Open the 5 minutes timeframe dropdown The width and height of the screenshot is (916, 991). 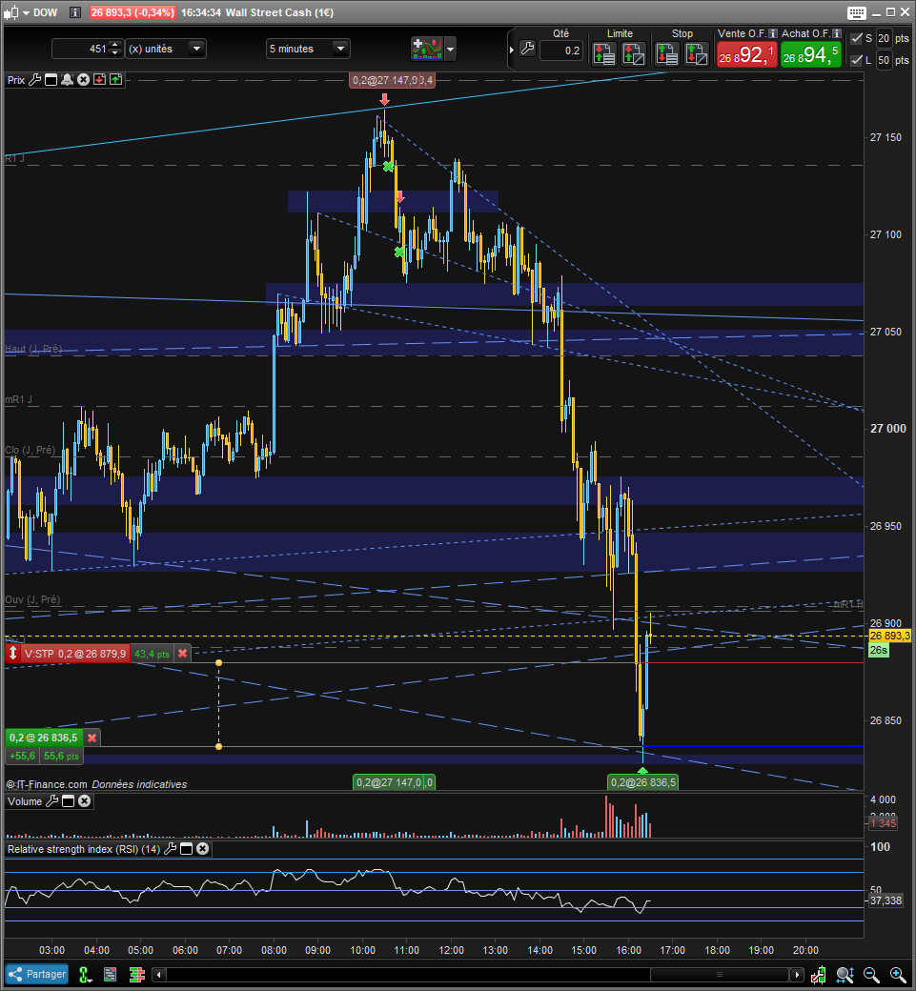click(x=308, y=49)
